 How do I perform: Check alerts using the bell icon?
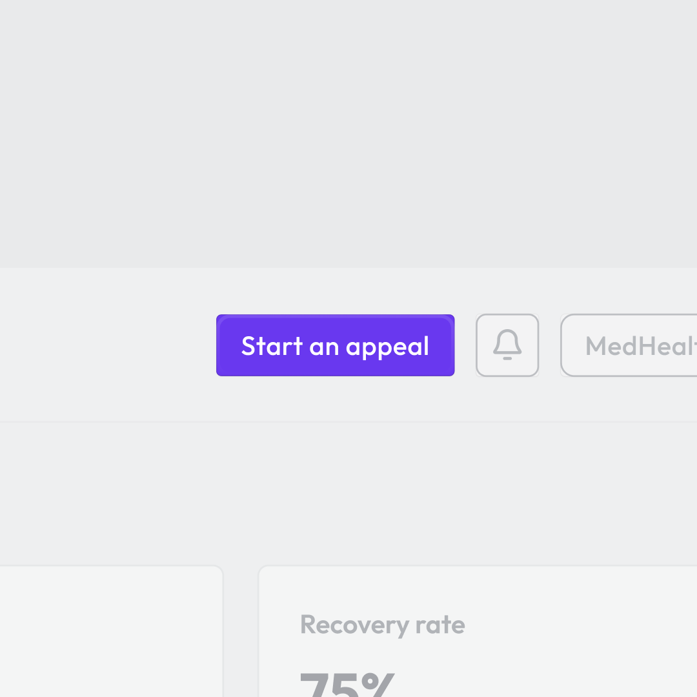coord(507,345)
